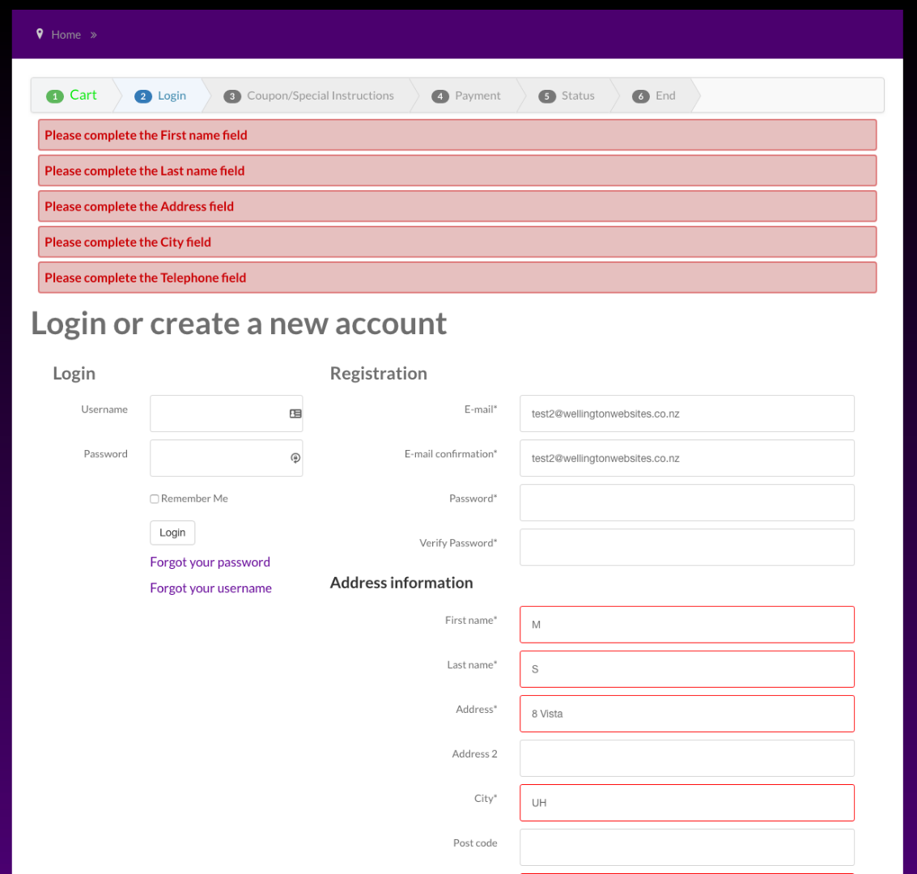Click the Last name field containing S
This screenshot has width=917, height=874.
click(x=686, y=668)
